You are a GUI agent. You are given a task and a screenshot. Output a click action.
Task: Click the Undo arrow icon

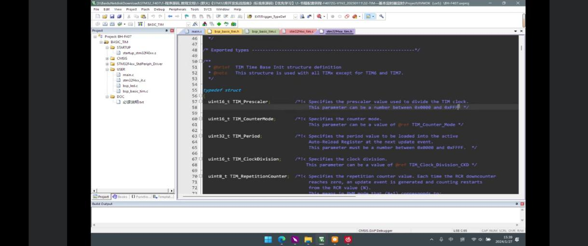153,16
